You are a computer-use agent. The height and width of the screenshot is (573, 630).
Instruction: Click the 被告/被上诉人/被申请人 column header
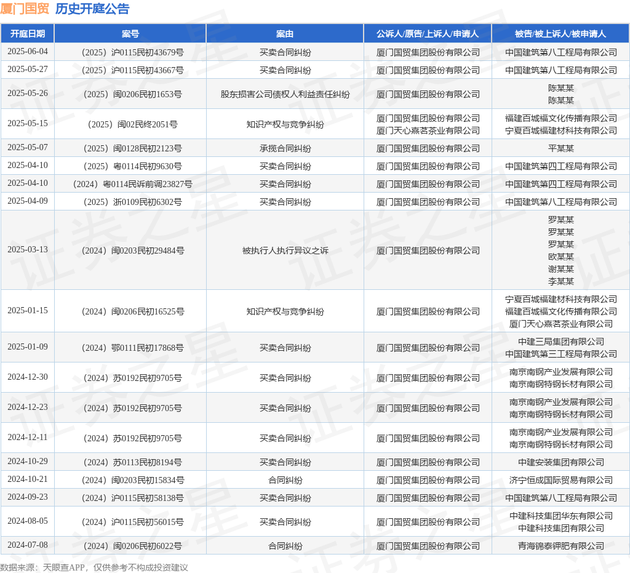(x=560, y=34)
